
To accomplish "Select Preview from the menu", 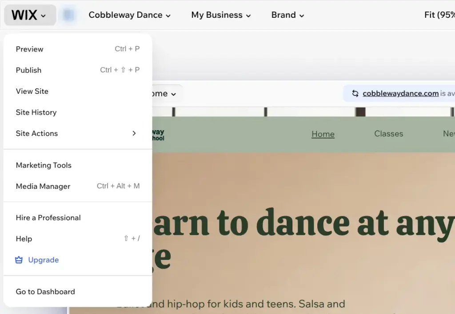I will click(x=78, y=49).
